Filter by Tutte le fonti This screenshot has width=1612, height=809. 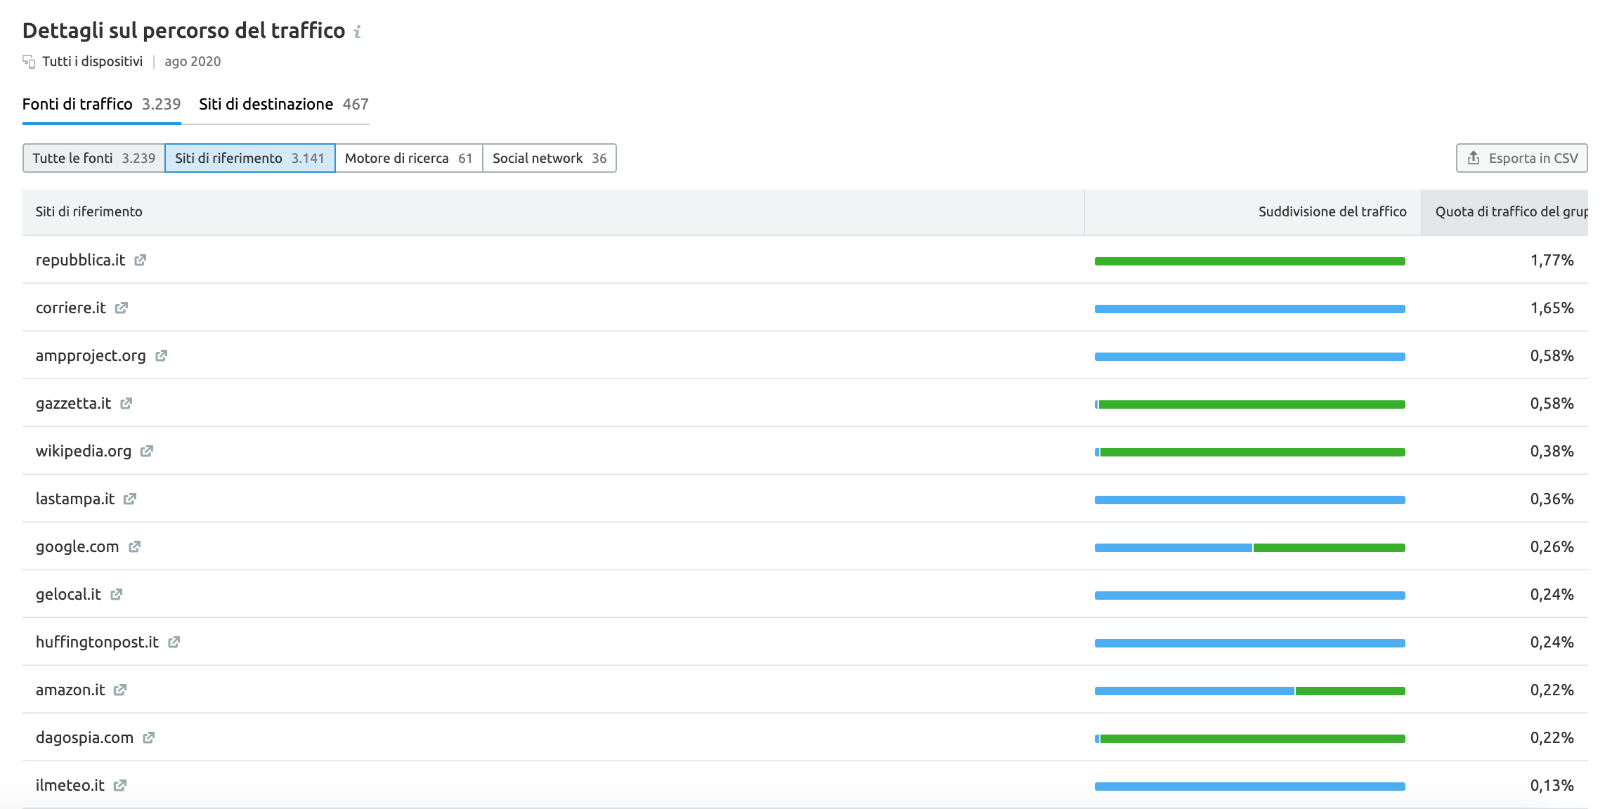(x=93, y=158)
